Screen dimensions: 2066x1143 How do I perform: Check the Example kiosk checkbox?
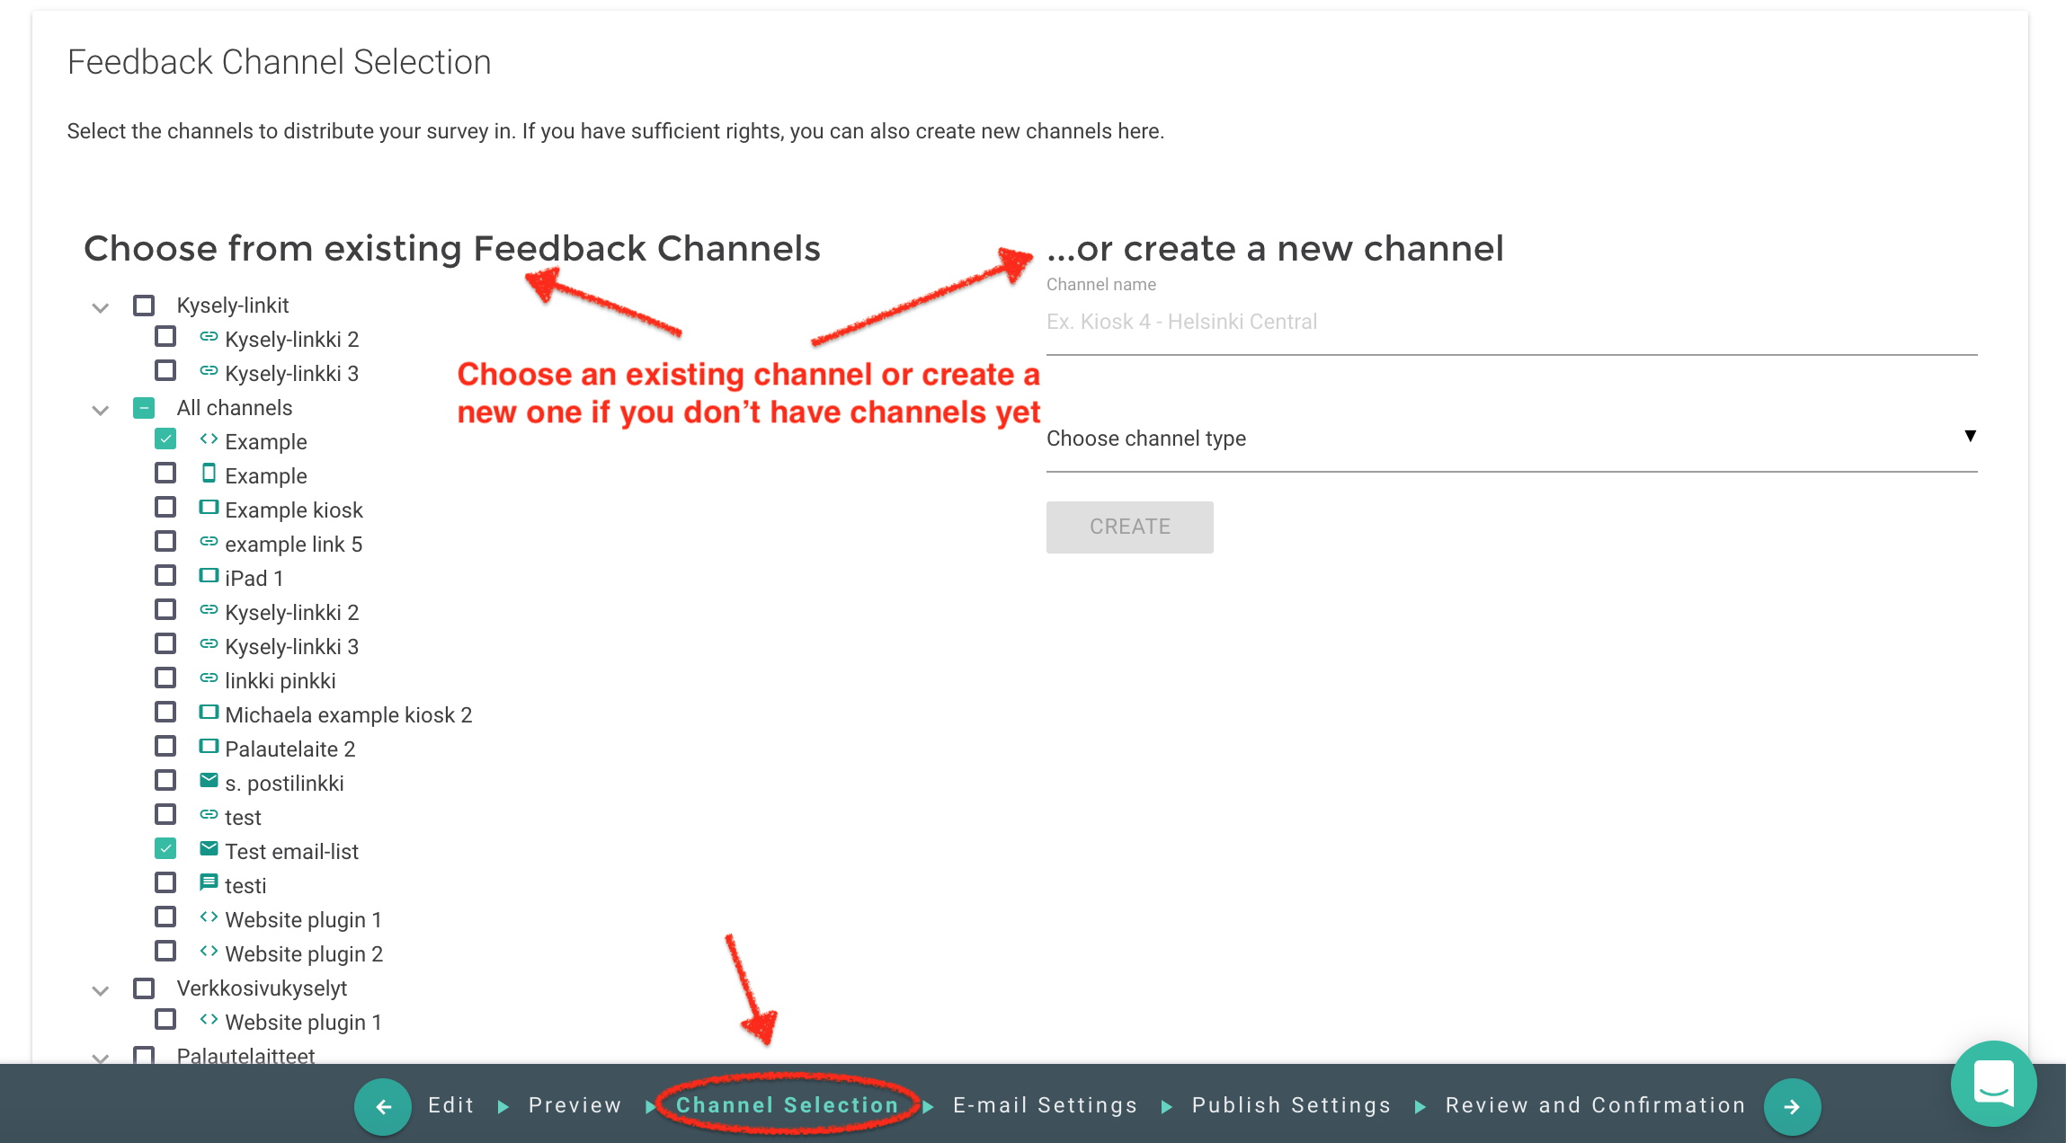pos(165,508)
